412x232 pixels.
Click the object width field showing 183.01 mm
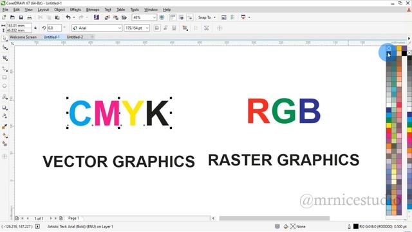(19, 26)
